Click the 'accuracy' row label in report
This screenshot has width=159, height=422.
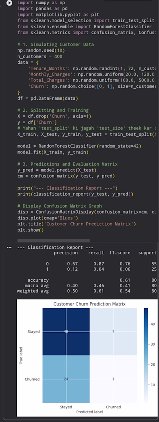[x=38, y=280]
